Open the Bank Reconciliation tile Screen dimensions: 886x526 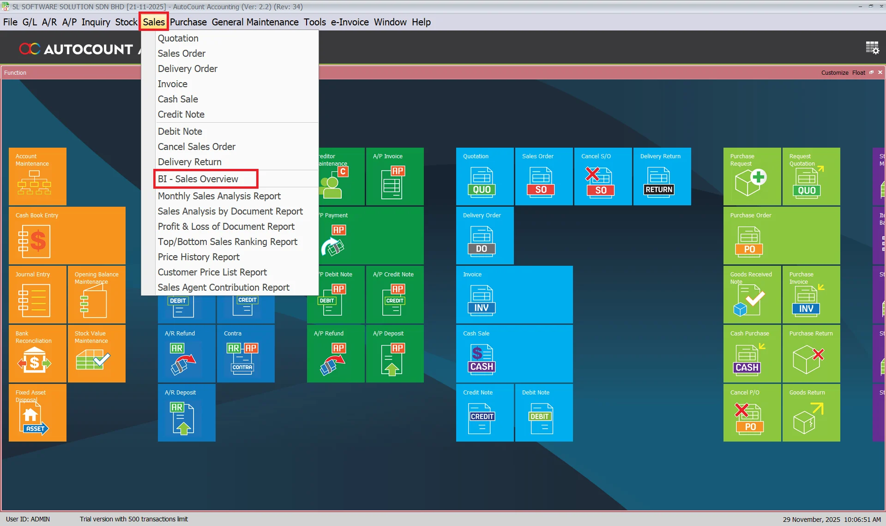pyautogui.click(x=37, y=353)
